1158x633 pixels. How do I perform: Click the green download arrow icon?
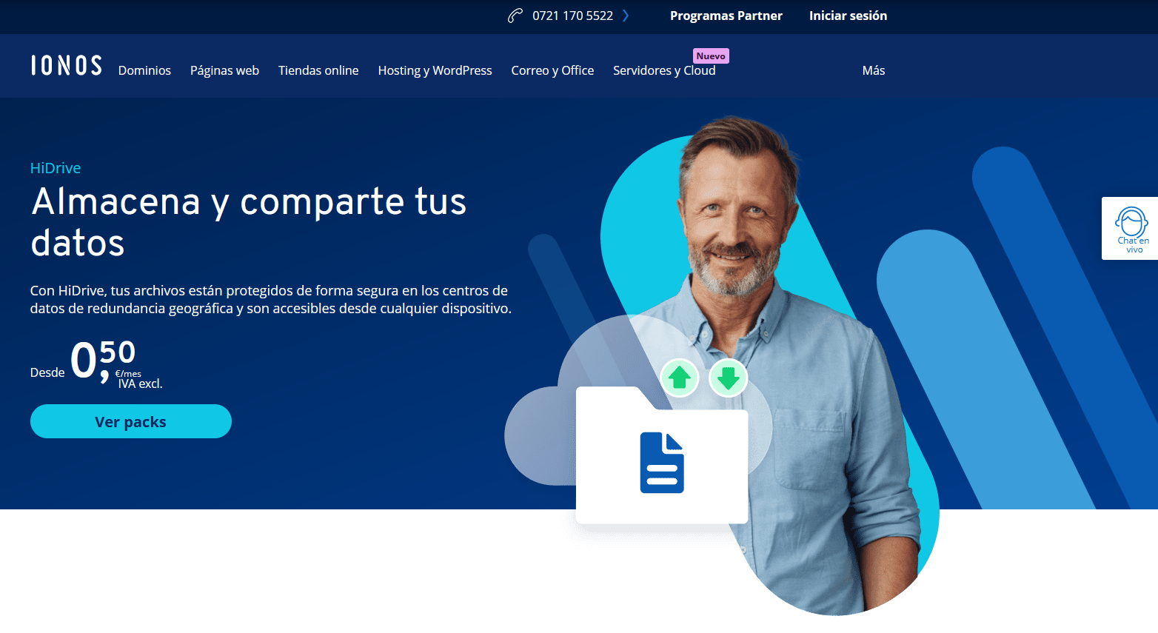point(729,378)
